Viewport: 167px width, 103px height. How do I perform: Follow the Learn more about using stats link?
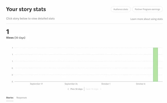pos(146,19)
